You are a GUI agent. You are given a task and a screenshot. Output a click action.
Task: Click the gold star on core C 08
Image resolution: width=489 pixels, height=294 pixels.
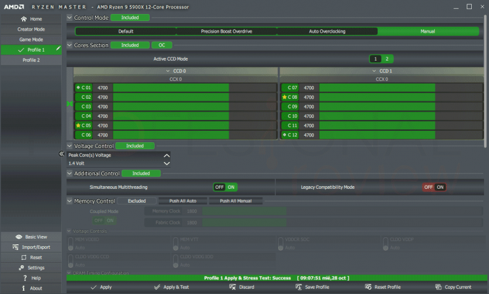click(x=285, y=97)
